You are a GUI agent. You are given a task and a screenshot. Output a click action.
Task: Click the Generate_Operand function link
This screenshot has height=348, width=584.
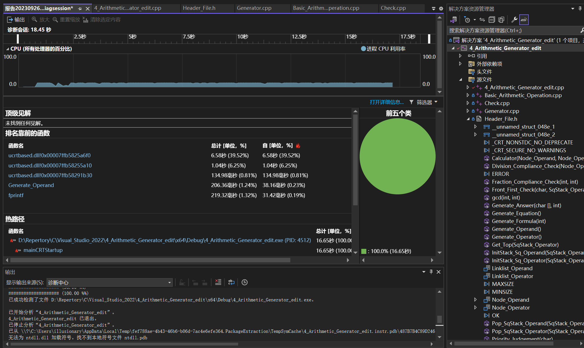(x=31, y=185)
